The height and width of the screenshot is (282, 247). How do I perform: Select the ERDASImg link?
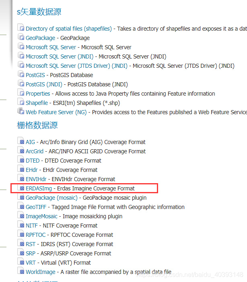tap(39, 189)
